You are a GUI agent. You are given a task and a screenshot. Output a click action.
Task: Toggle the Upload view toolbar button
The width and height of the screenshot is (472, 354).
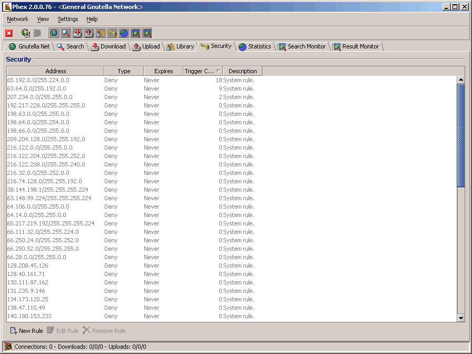pyautogui.click(x=89, y=33)
